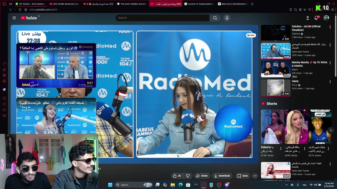Open options for the 416K views short
Viewport: 337px width, 189px height.
[281, 149]
